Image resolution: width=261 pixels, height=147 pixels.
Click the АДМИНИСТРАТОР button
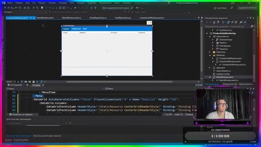pyautogui.click(x=248, y=8)
